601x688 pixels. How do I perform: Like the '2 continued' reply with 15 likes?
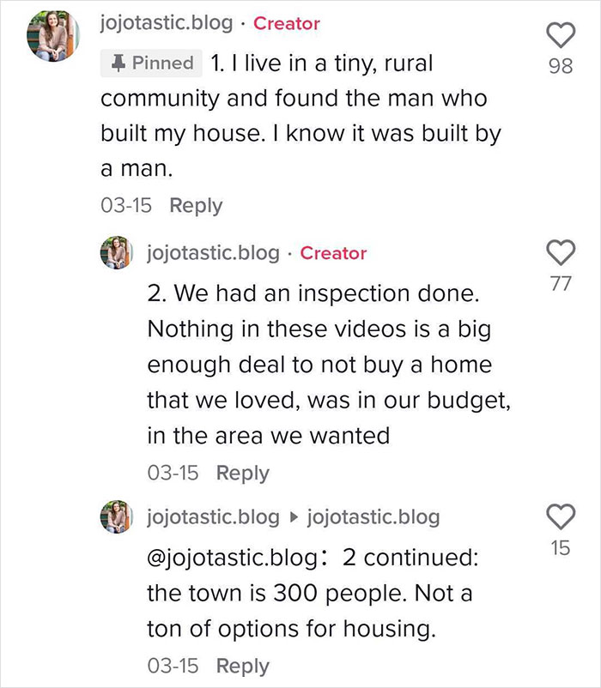click(560, 516)
